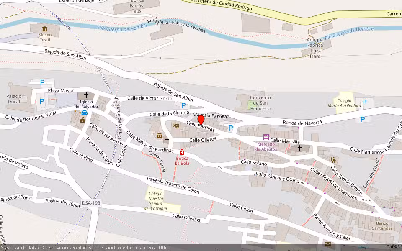Click the Calle Solano street label
402x251 pixels.
pos(254,163)
